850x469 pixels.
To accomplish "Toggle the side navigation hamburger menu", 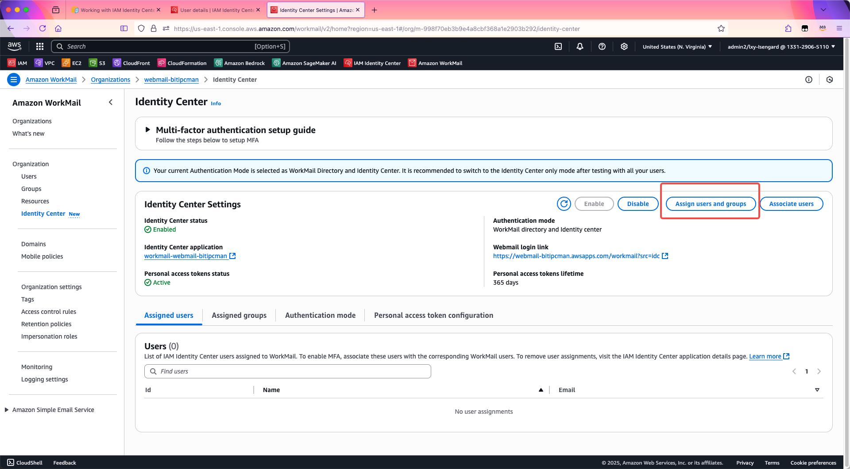I will pos(14,80).
